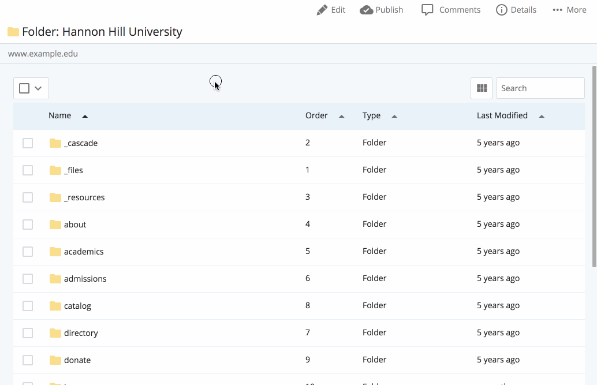Click the academics folder icon
597x385 pixels.
55,251
